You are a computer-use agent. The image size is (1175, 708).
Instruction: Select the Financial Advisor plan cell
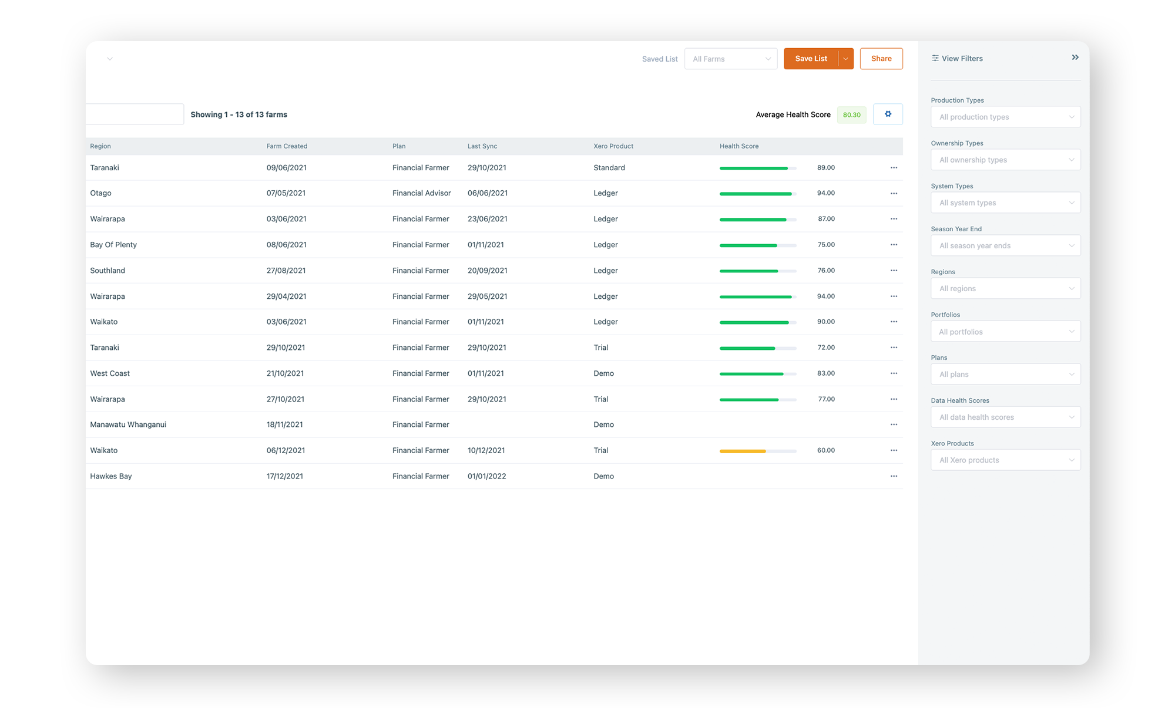click(x=422, y=193)
